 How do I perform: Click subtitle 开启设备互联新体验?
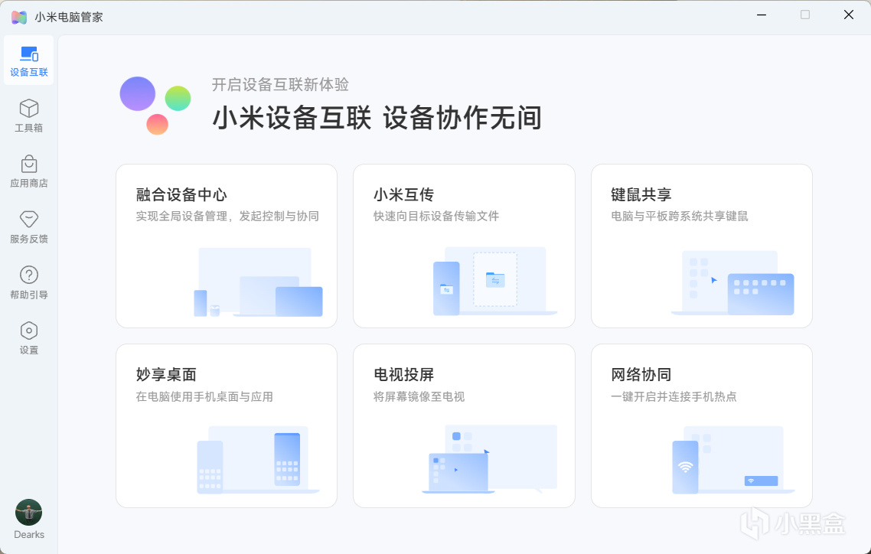[281, 84]
